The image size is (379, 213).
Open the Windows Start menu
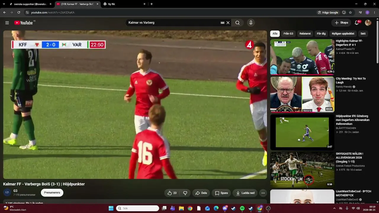point(111,208)
